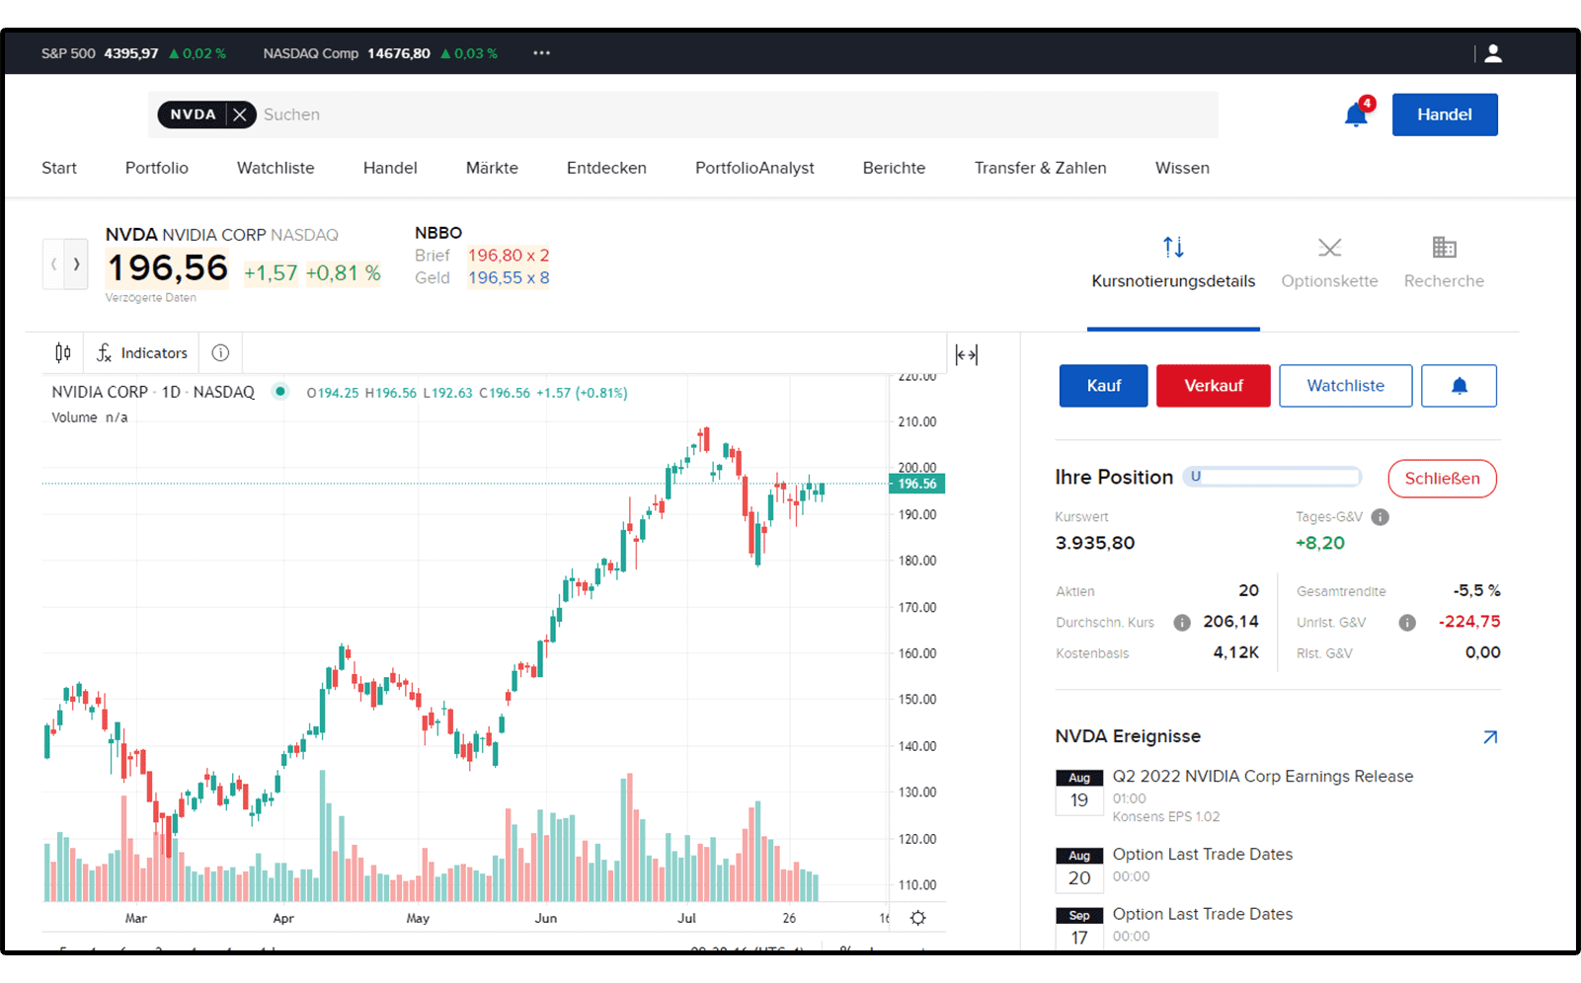Click the large 196,56 last price

click(x=168, y=268)
